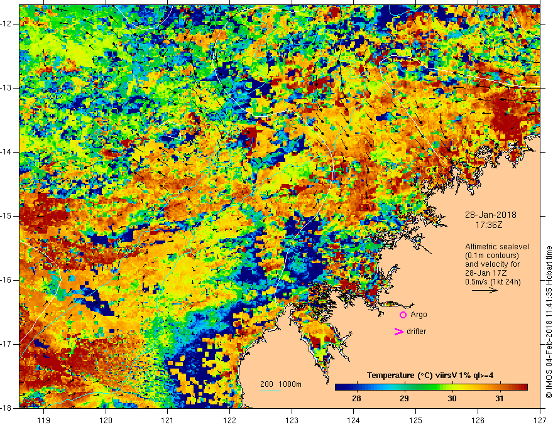Image resolution: width=553 pixels, height=427 pixels.
Task: Click longitude axis label 126
Action: coord(478,420)
